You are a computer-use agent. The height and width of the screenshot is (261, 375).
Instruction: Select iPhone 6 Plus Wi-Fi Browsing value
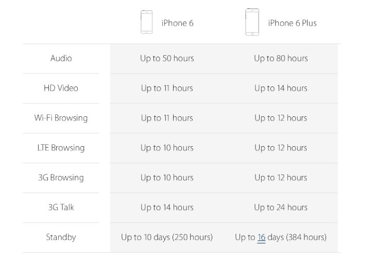[x=281, y=118]
